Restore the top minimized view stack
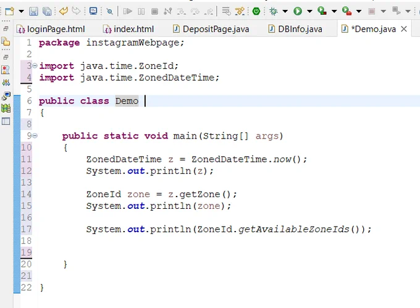420x308 pixels. point(6,28)
